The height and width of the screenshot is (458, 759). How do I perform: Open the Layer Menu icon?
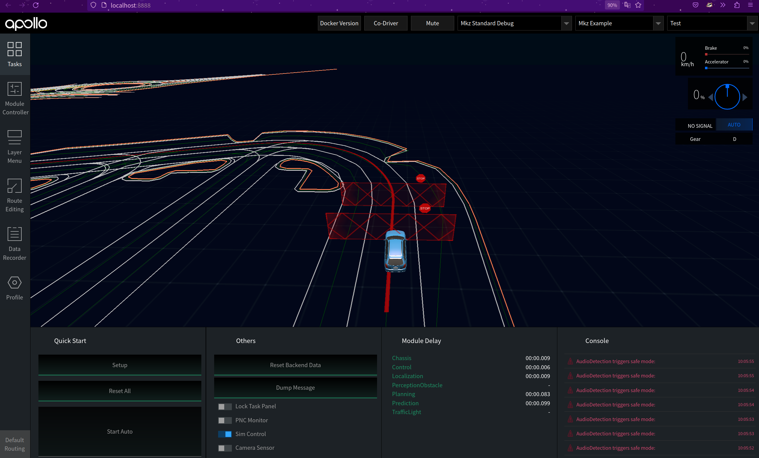14,146
